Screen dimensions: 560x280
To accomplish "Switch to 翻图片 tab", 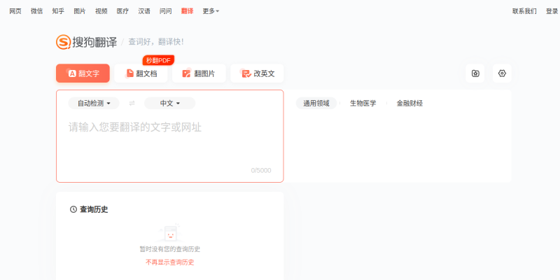I will click(199, 73).
